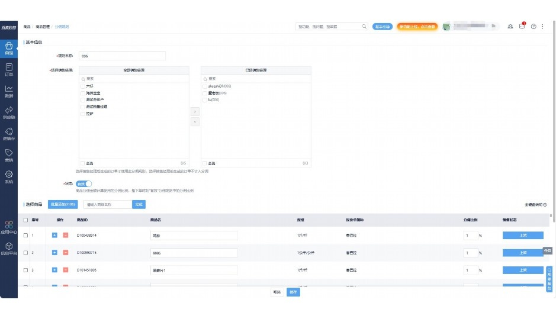Open 系统 settings gear in sidebar

pos(9,176)
